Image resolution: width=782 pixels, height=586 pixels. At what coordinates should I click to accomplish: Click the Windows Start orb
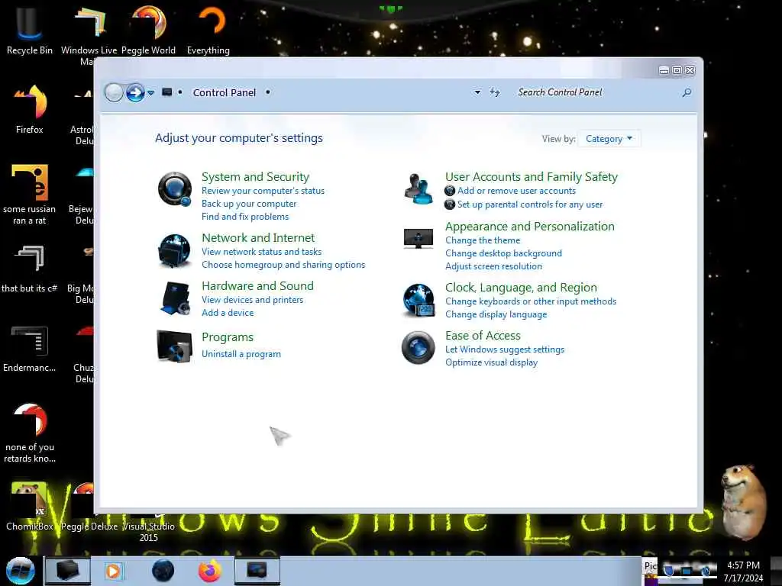21,571
